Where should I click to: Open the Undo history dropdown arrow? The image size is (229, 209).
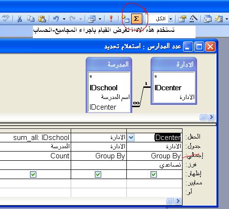[x=64, y=19]
